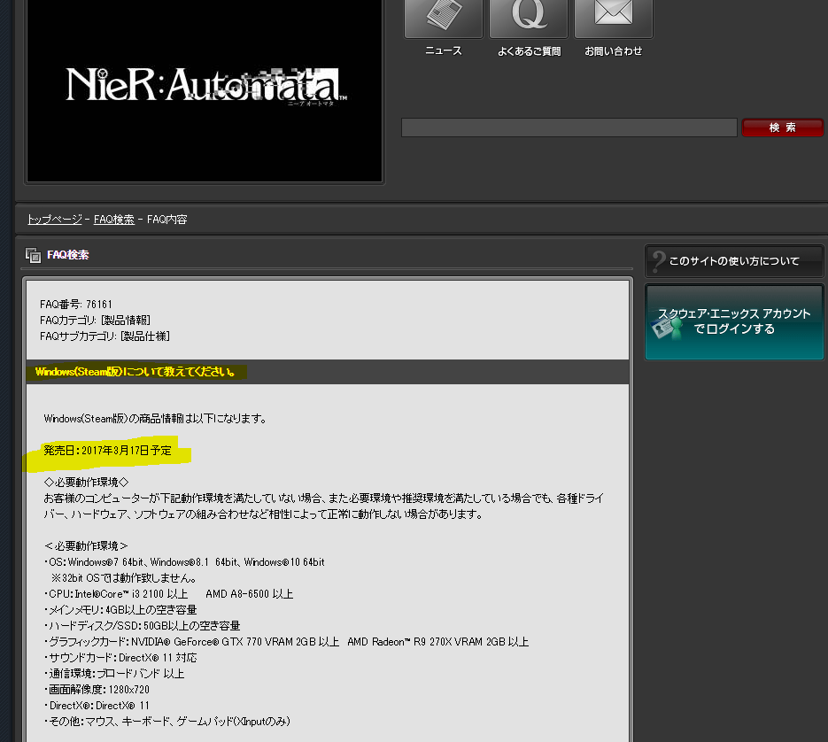This screenshot has height=742, width=828.
Task: Click the Windows(Steam版)について教えてください title
Action: 135,372
